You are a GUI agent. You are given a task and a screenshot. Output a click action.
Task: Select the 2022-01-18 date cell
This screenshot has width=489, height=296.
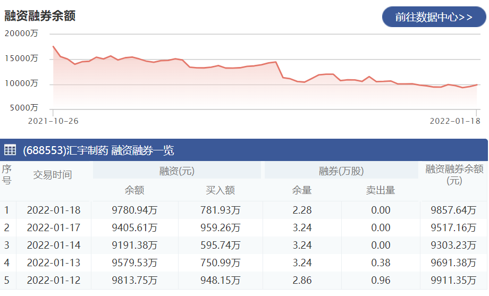pos(54,210)
